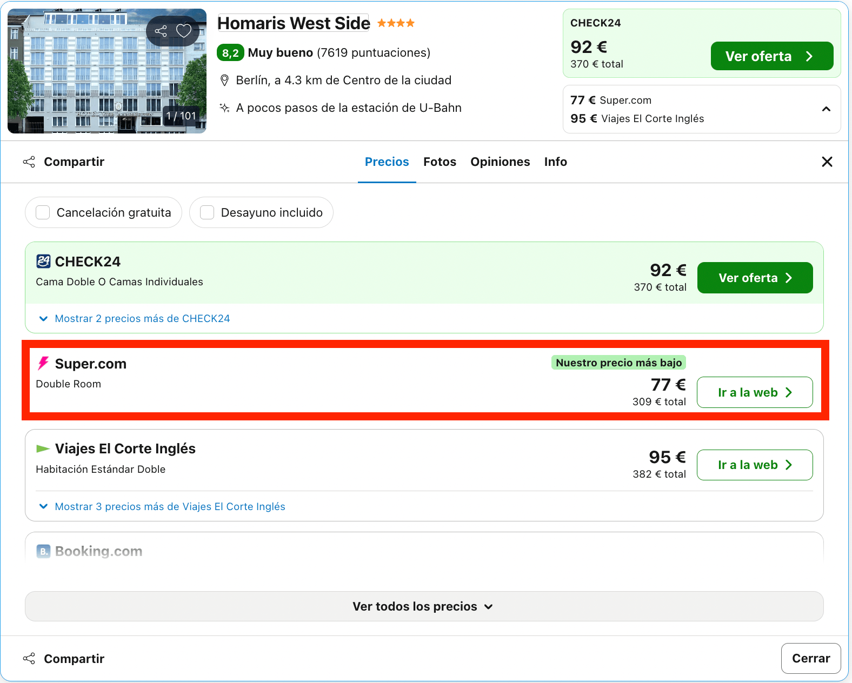This screenshot has width=852, height=683.
Task: Click Habitación Estándar Doble room text
Action: point(101,469)
